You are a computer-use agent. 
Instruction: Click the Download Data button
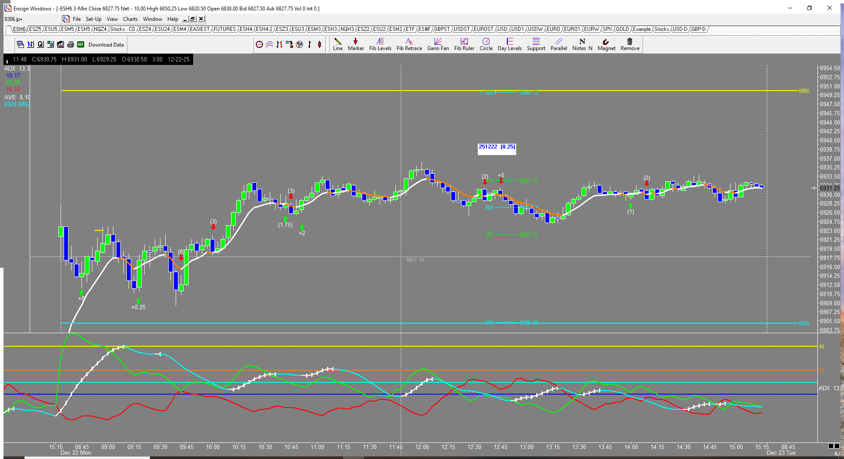point(106,44)
